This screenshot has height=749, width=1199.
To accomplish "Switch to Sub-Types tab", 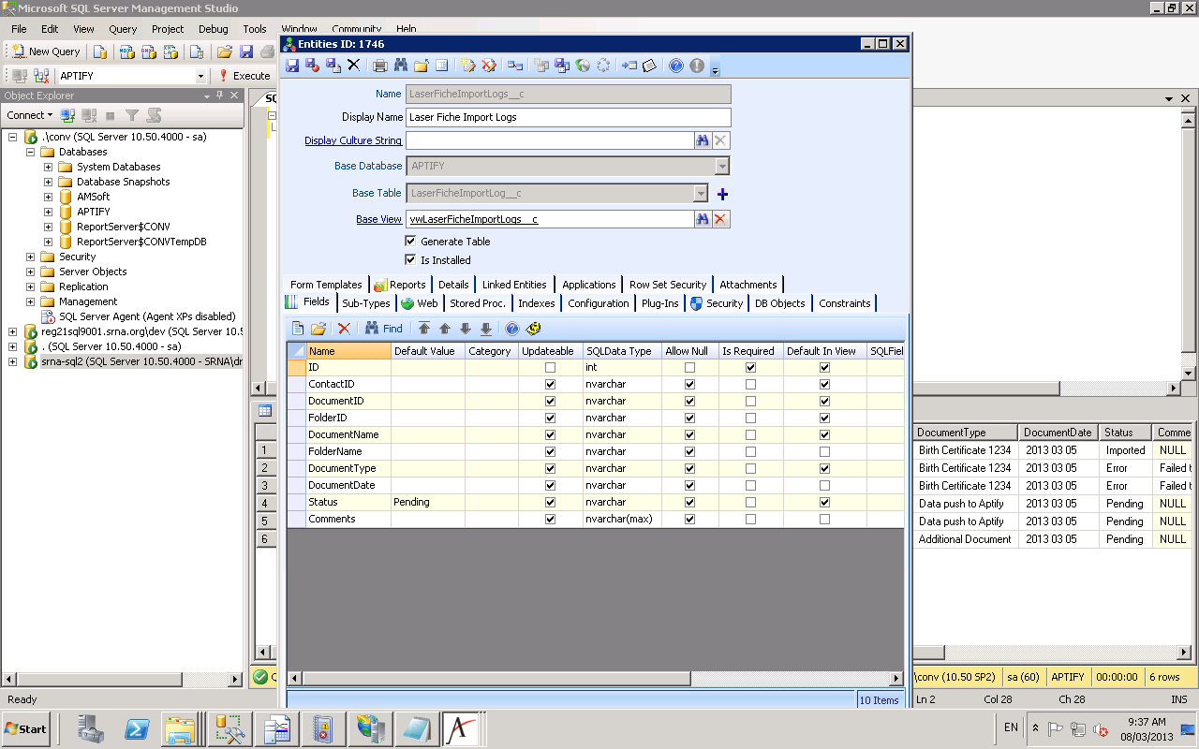I will pos(365,302).
